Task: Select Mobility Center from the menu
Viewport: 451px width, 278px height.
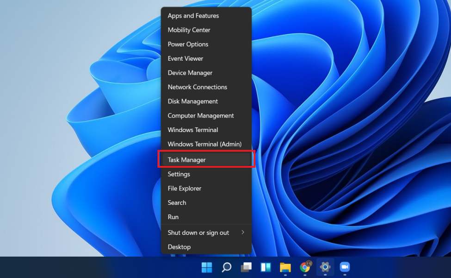Action: click(206, 30)
